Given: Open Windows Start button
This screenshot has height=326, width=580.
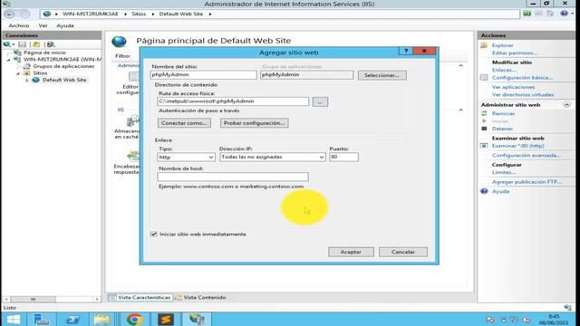Looking at the screenshot, I should pyautogui.click(x=13, y=320).
